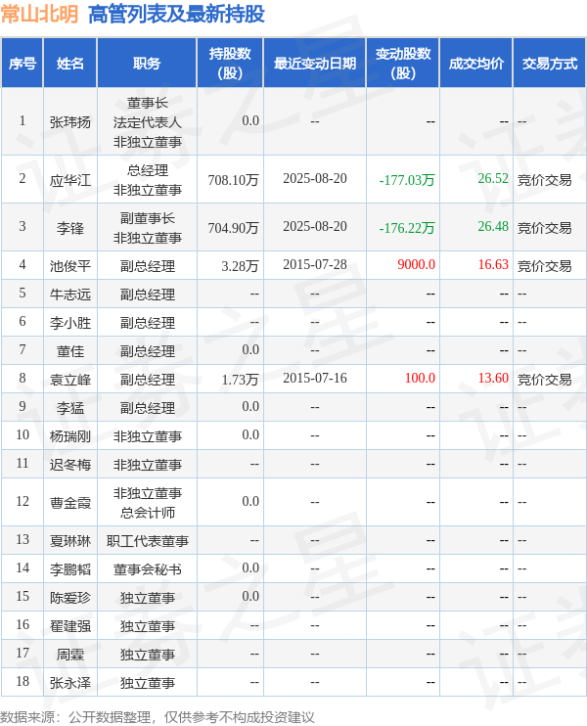Click the holding value 708.10万
This screenshot has height=726, width=587.
click(x=233, y=180)
